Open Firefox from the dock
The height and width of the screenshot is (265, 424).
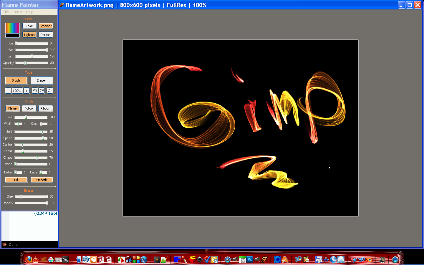pos(29,259)
